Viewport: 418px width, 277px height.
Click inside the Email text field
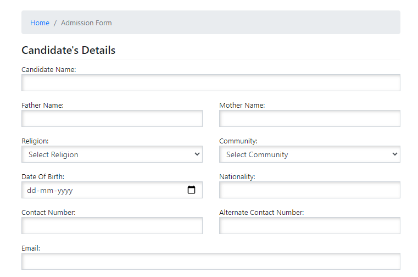pos(210,262)
